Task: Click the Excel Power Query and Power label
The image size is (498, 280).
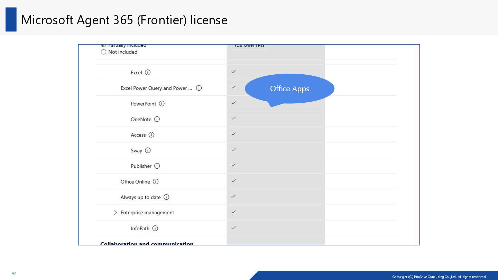Action: point(156,88)
